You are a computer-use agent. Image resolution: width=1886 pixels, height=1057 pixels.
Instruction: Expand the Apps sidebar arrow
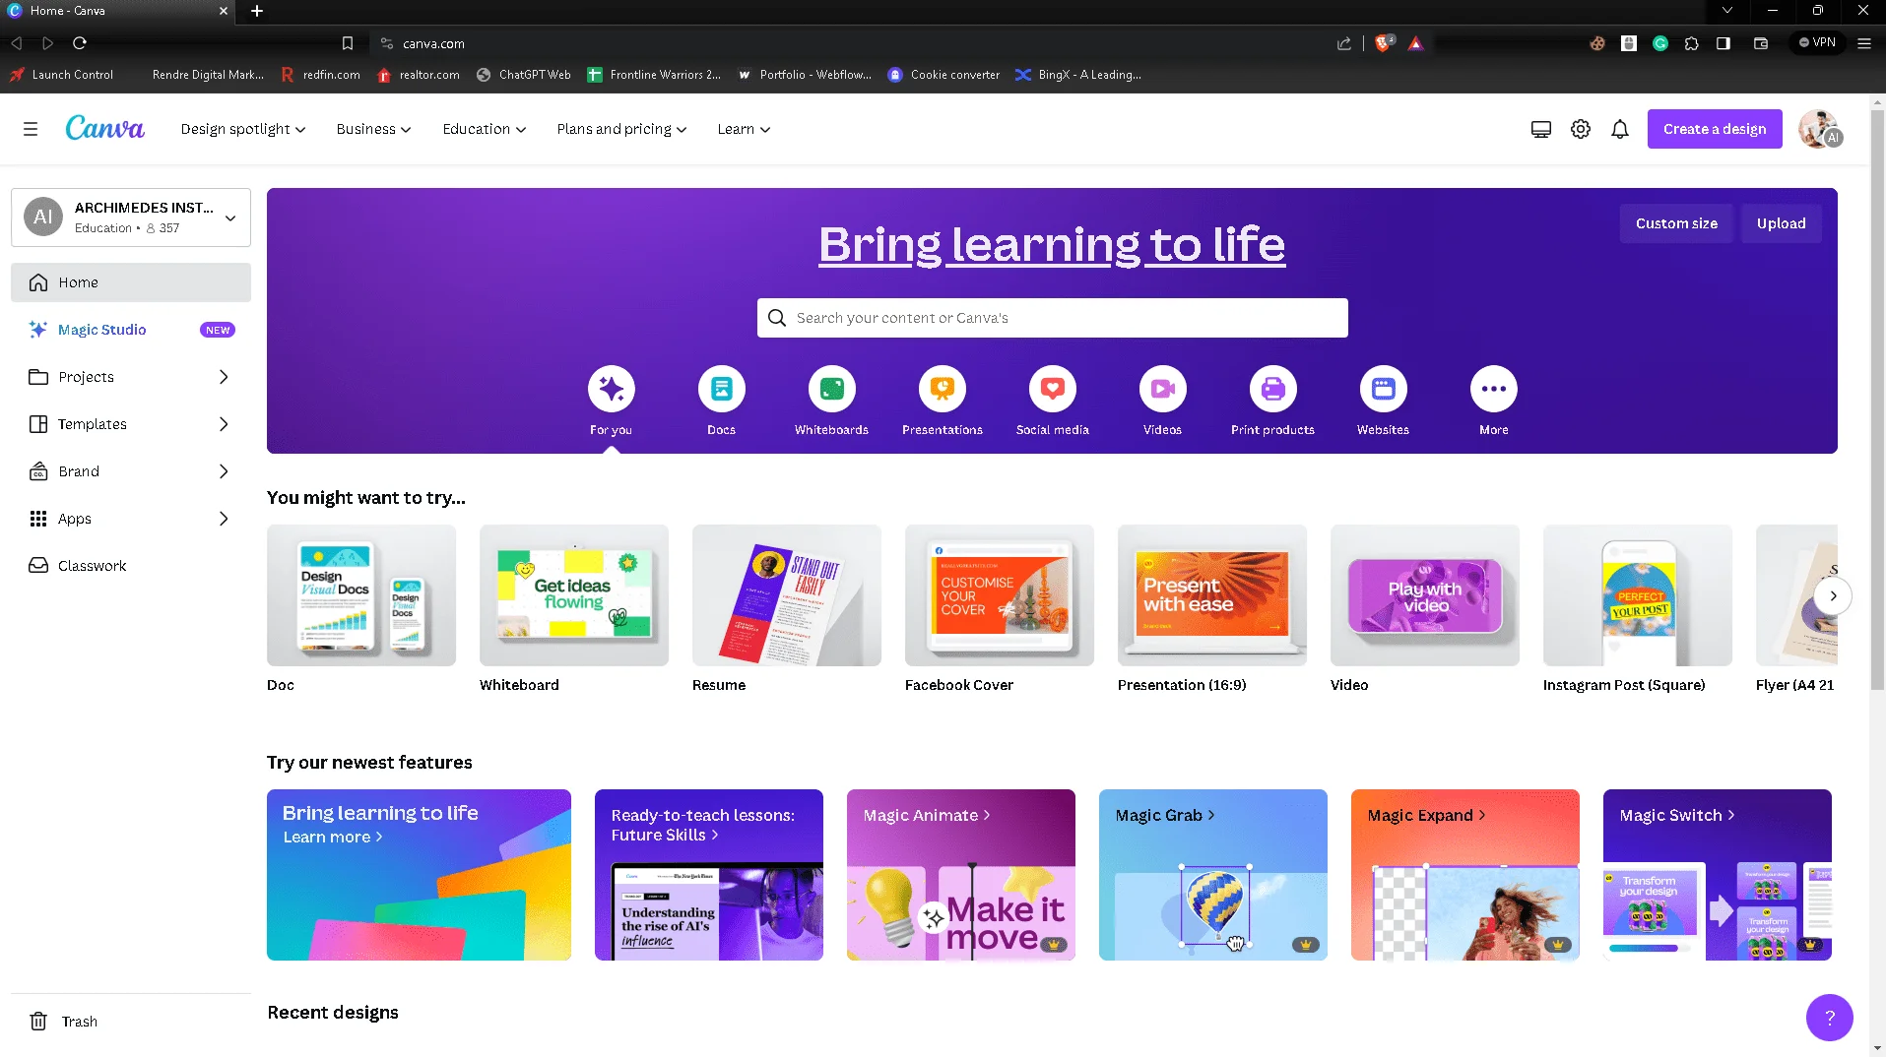click(224, 519)
